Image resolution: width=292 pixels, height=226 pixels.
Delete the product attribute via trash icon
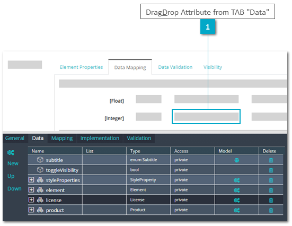pyautogui.click(x=271, y=210)
